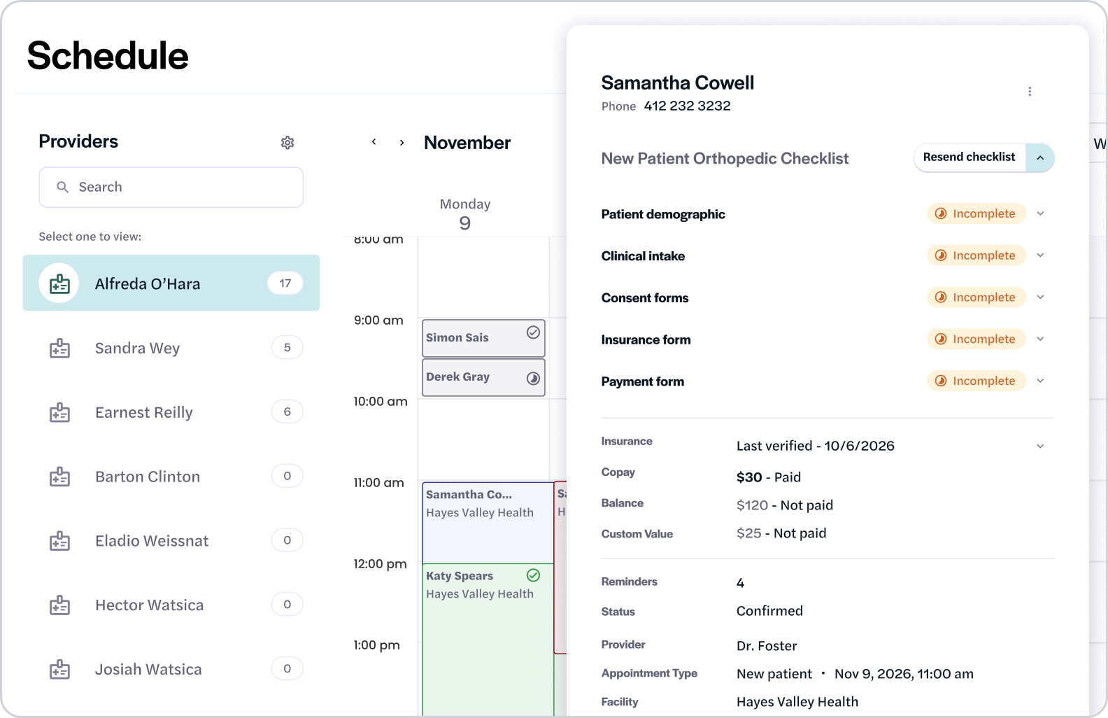Click Eladio Weissnat provider icon
The width and height of the screenshot is (1108, 718).
point(59,541)
